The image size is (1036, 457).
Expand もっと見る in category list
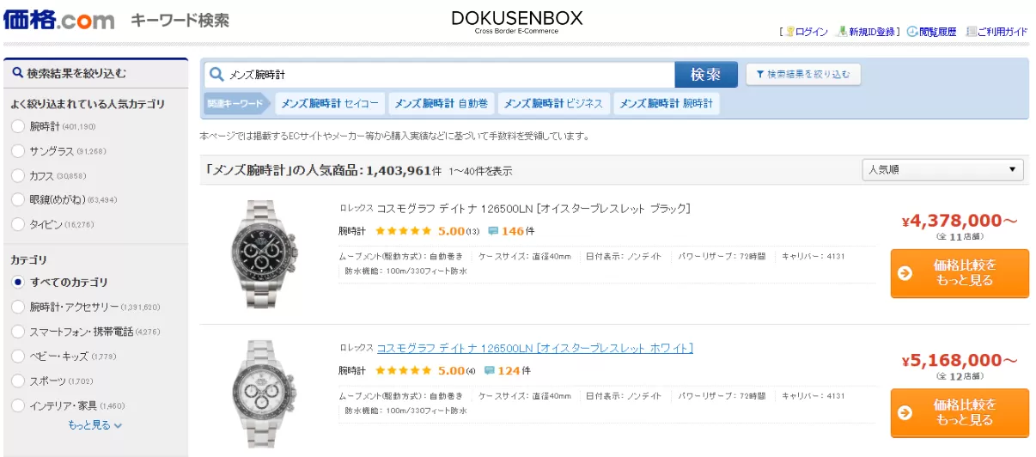click(x=94, y=424)
